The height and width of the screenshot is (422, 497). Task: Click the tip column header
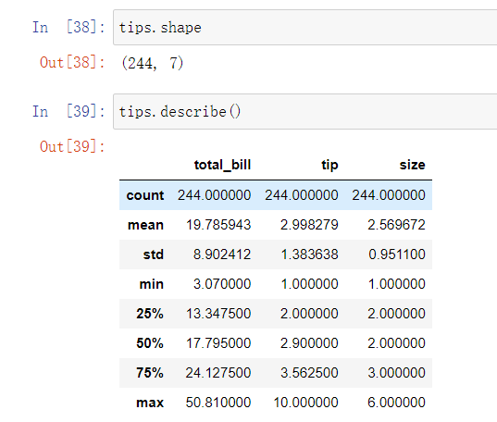pyautogui.click(x=329, y=165)
